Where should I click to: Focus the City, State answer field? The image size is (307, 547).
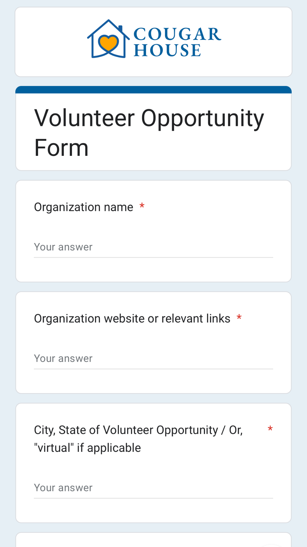pyautogui.click(x=153, y=488)
